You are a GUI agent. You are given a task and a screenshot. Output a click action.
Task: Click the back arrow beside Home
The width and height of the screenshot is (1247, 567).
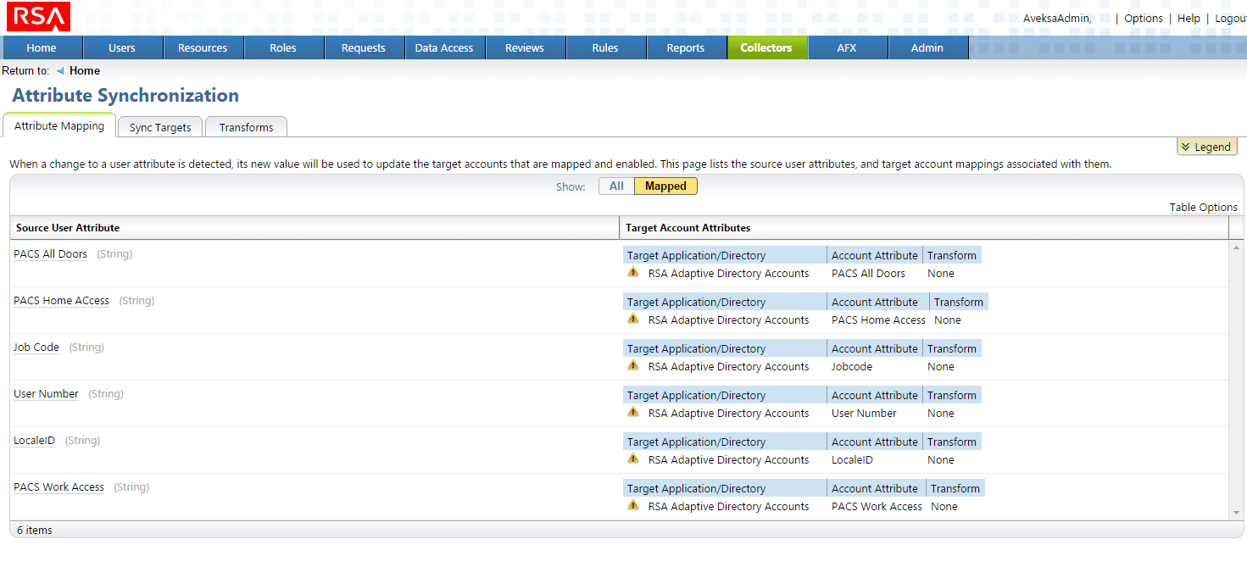click(60, 71)
